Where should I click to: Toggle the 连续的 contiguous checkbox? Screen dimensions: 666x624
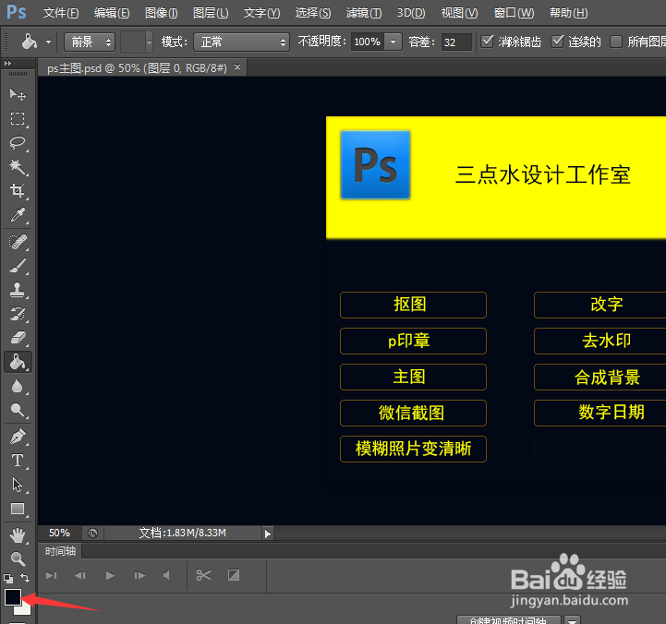click(557, 42)
